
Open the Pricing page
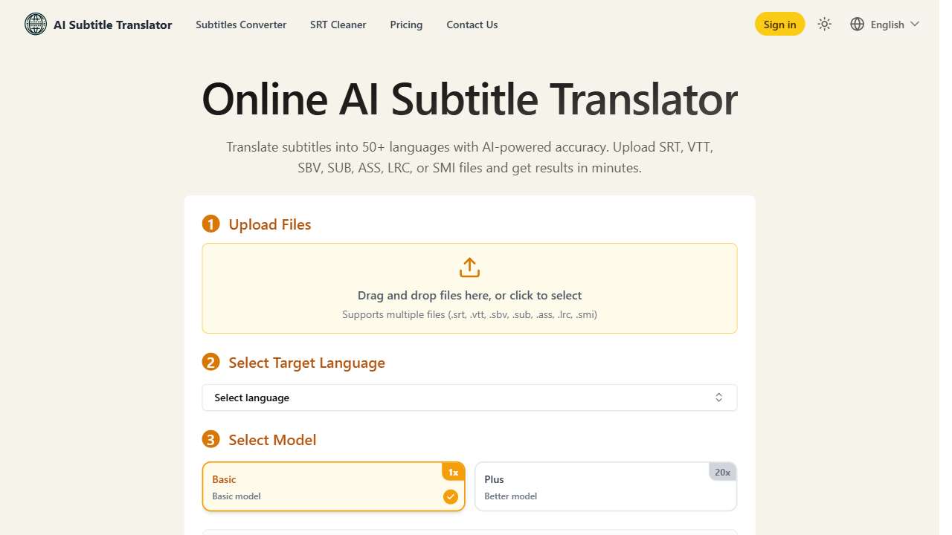click(x=406, y=25)
